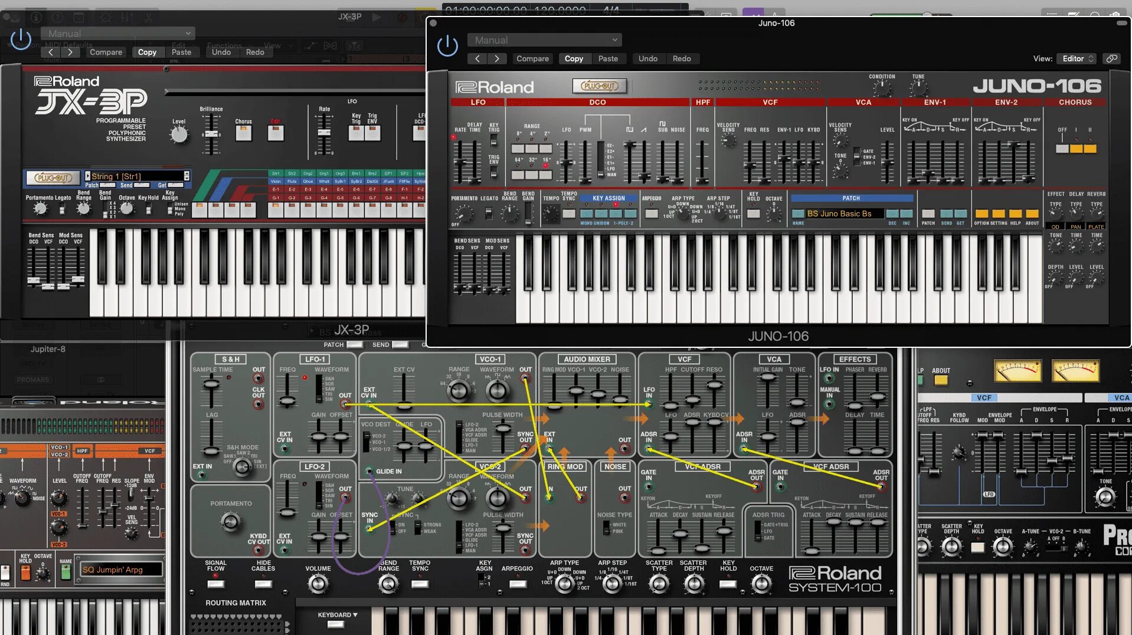The width and height of the screenshot is (1132, 635).
Task: Click the CLK OUT jack on System-100
Action: pos(259,404)
